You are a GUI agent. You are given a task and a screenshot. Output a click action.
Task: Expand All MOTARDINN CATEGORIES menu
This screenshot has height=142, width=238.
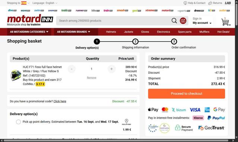pyautogui.click(x=29, y=32)
